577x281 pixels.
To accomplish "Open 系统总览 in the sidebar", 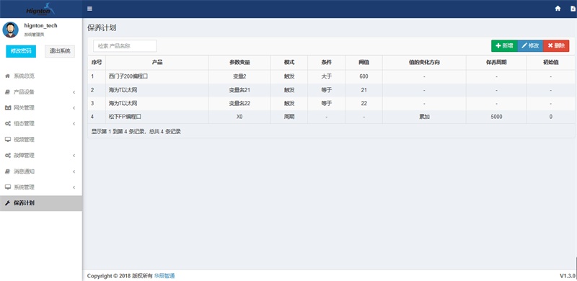I will tap(41, 76).
